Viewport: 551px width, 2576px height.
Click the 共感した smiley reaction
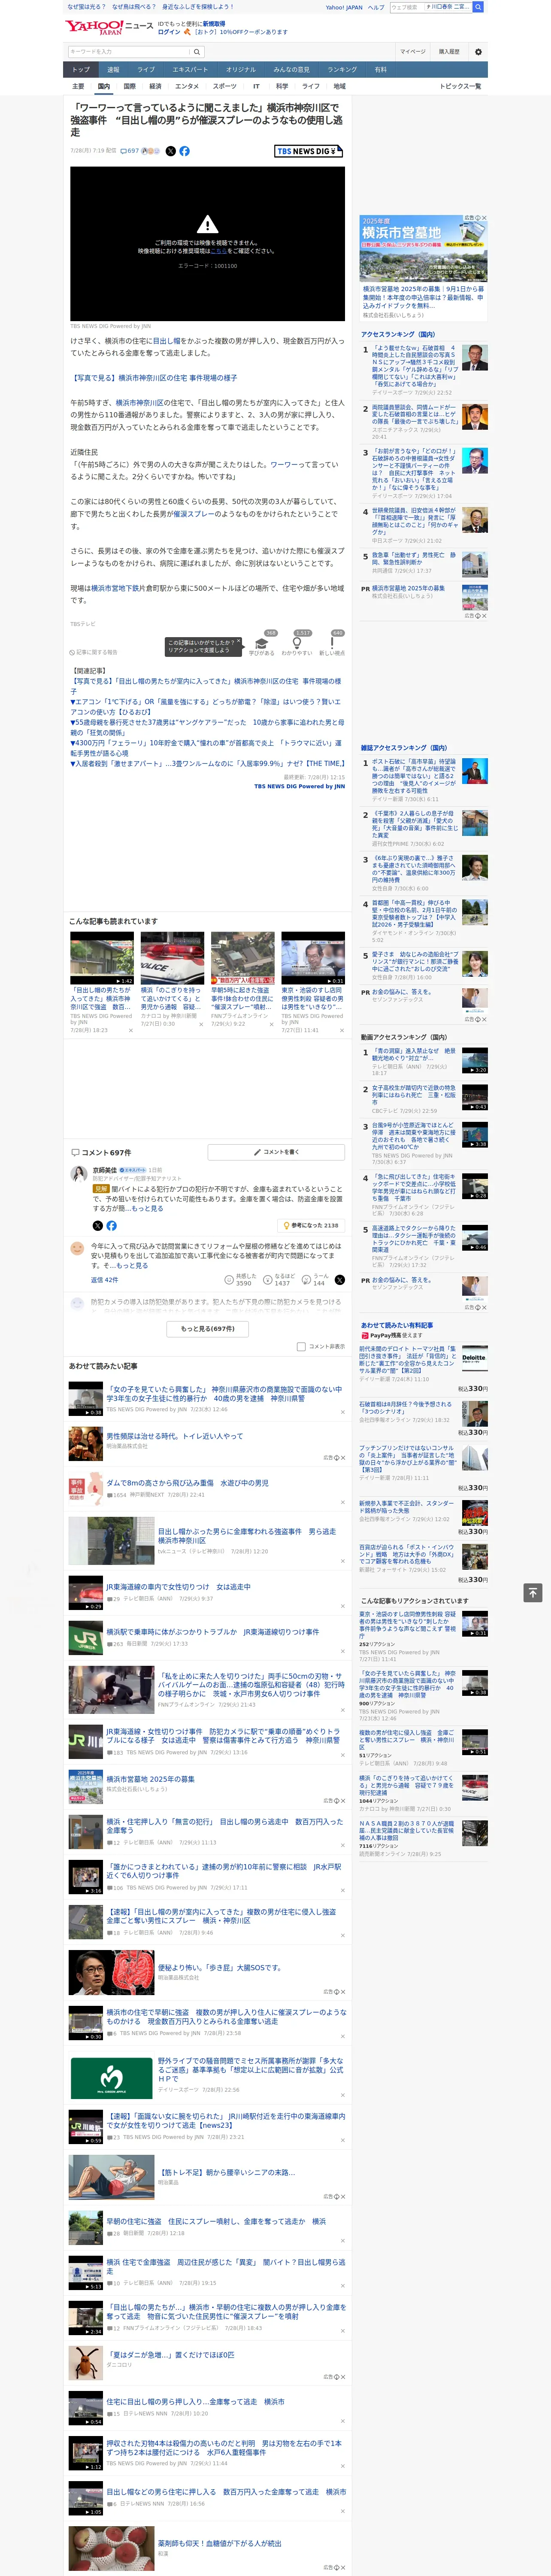pos(229,1279)
